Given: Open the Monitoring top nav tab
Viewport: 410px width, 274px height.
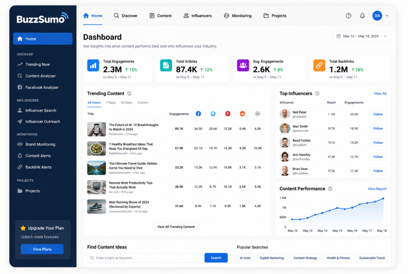Looking at the screenshot, I should tap(238, 16).
